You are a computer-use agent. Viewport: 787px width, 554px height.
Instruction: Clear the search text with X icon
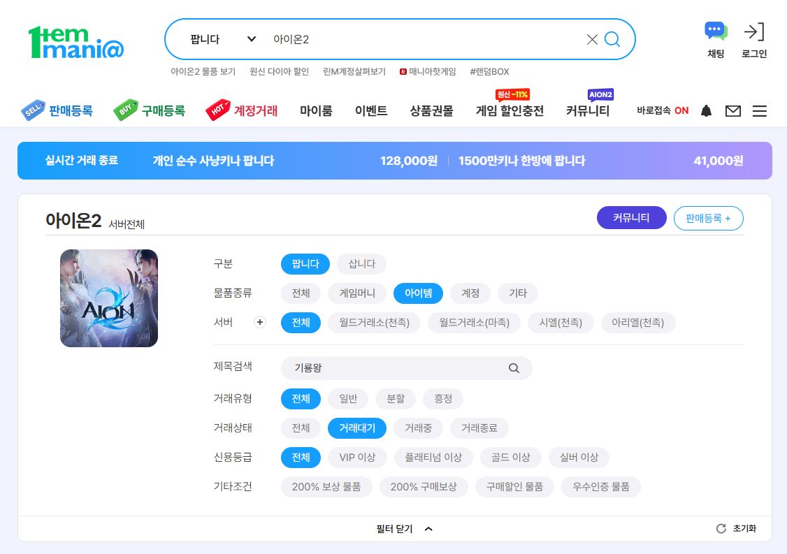[592, 40]
